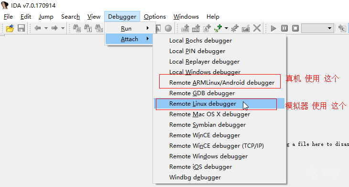Choose Remote WinCE debugger entry
349x187 pixels.
click(x=219, y=135)
